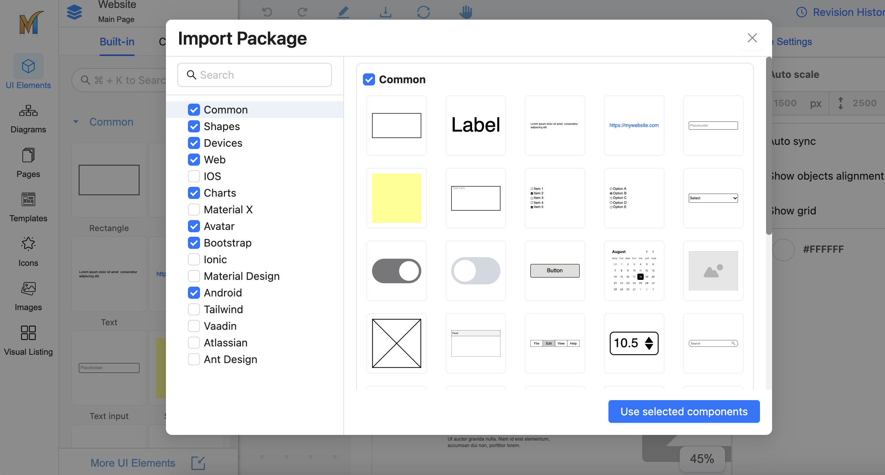Click Use selected components button

tap(684, 411)
